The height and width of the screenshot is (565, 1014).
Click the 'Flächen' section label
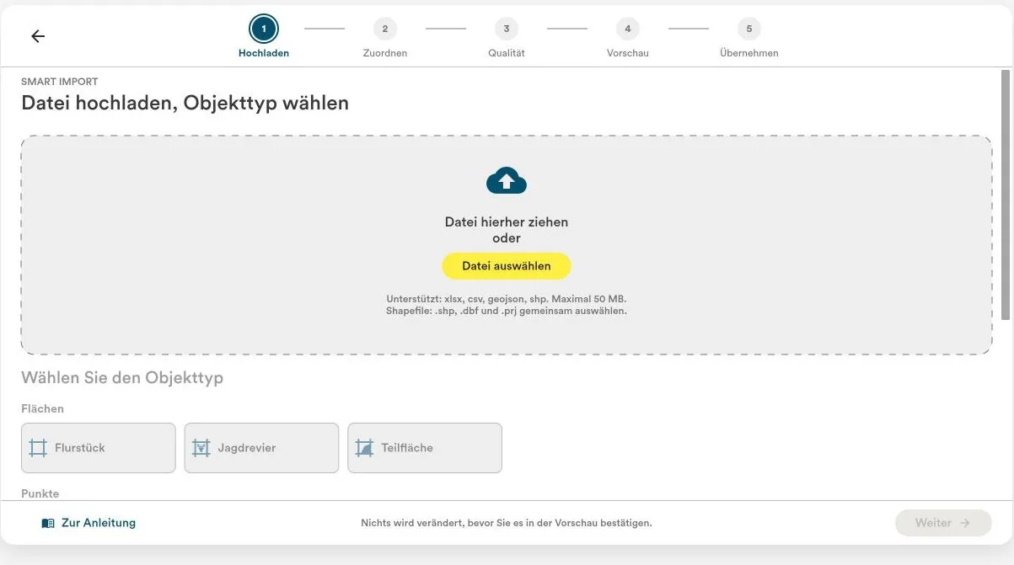[x=43, y=408]
